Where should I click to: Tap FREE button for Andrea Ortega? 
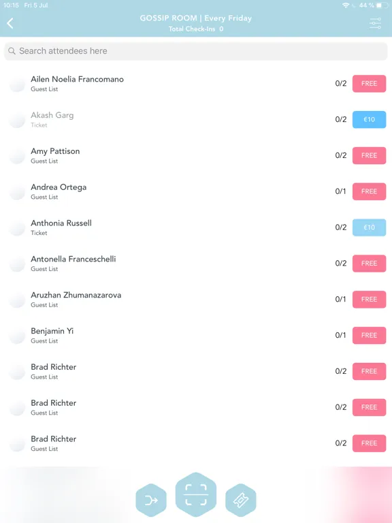[370, 191]
